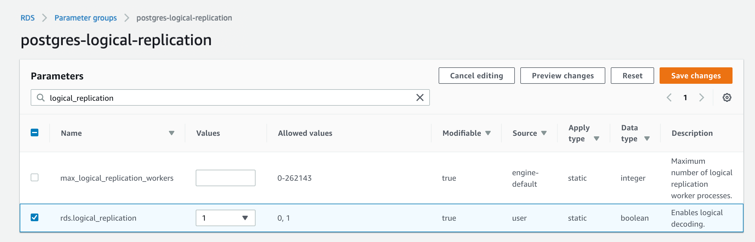Click the 'integer' data type cell
Screen dimensions: 755x242
tap(633, 178)
